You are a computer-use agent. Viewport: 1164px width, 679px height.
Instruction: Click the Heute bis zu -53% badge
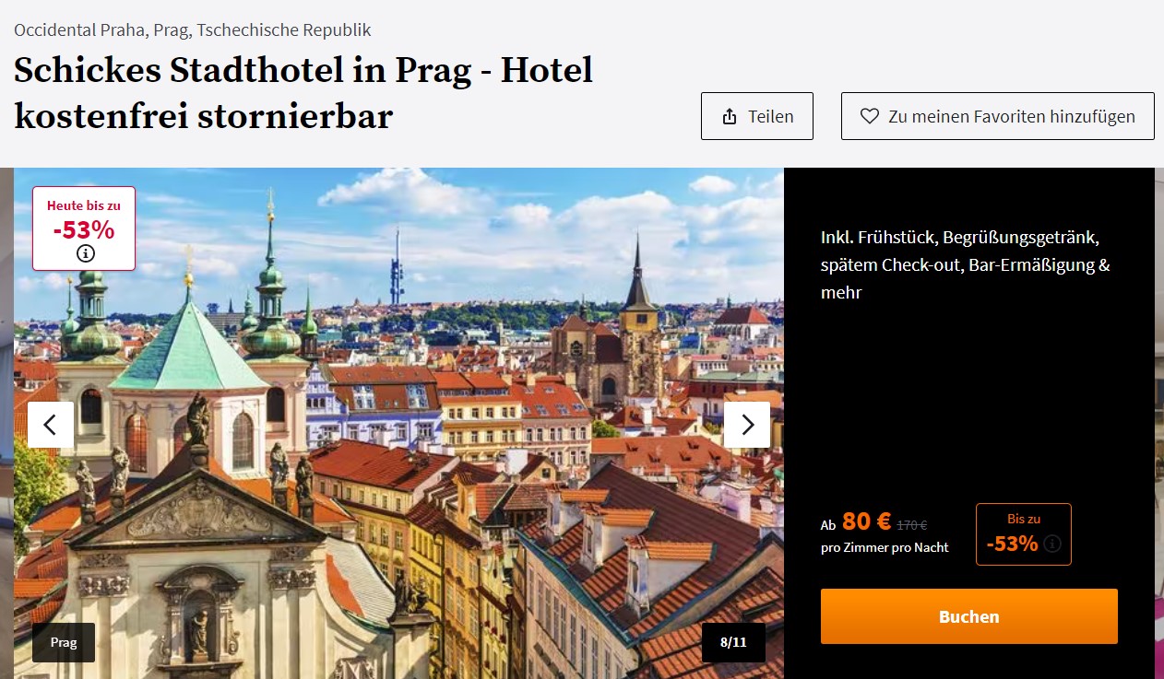pos(84,228)
